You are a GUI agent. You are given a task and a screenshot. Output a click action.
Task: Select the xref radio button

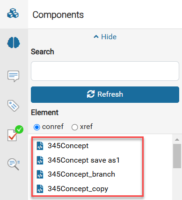74,127
